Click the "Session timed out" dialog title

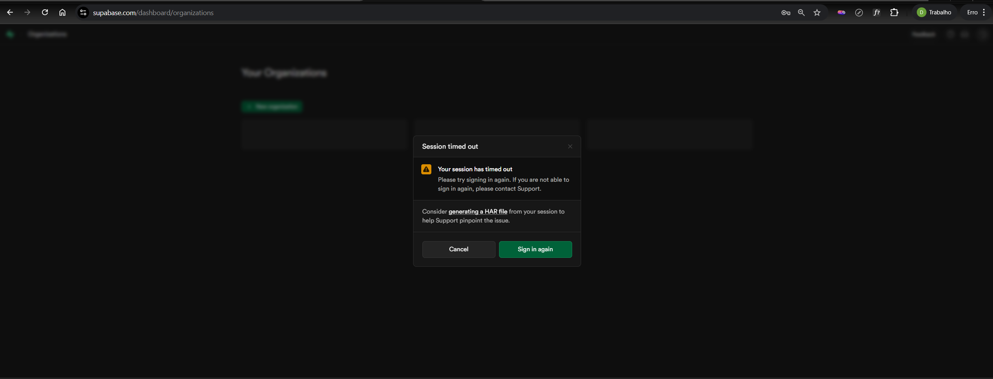pyautogui.click(x=450, y=146)
